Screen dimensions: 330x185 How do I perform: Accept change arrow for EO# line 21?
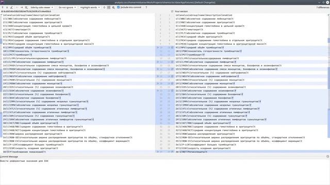point(158,90)
